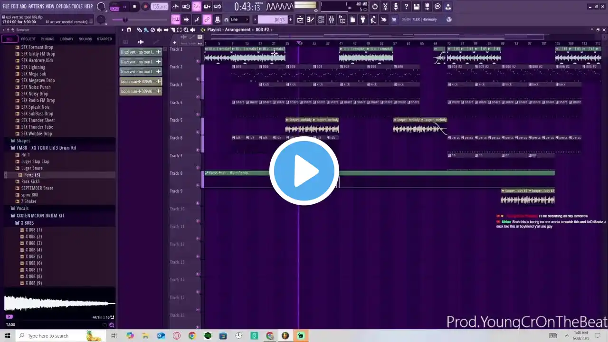Click the pause button in transport

pos(124,7)
